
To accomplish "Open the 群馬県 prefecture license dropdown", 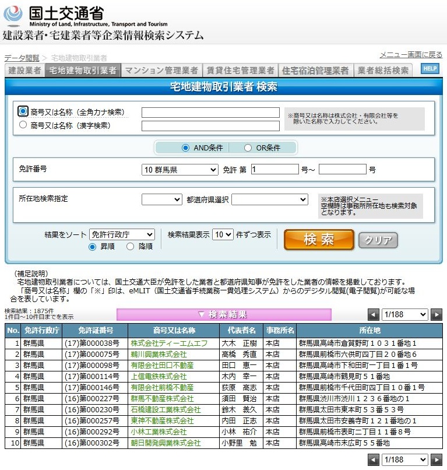I will (180, 170).
